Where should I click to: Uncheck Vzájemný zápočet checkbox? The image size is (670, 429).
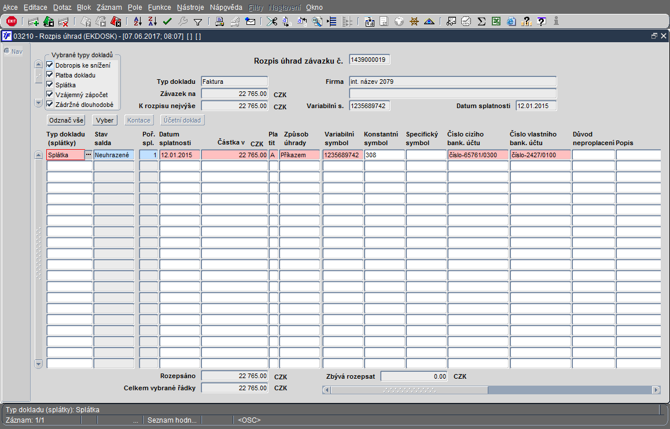(50, 94)
